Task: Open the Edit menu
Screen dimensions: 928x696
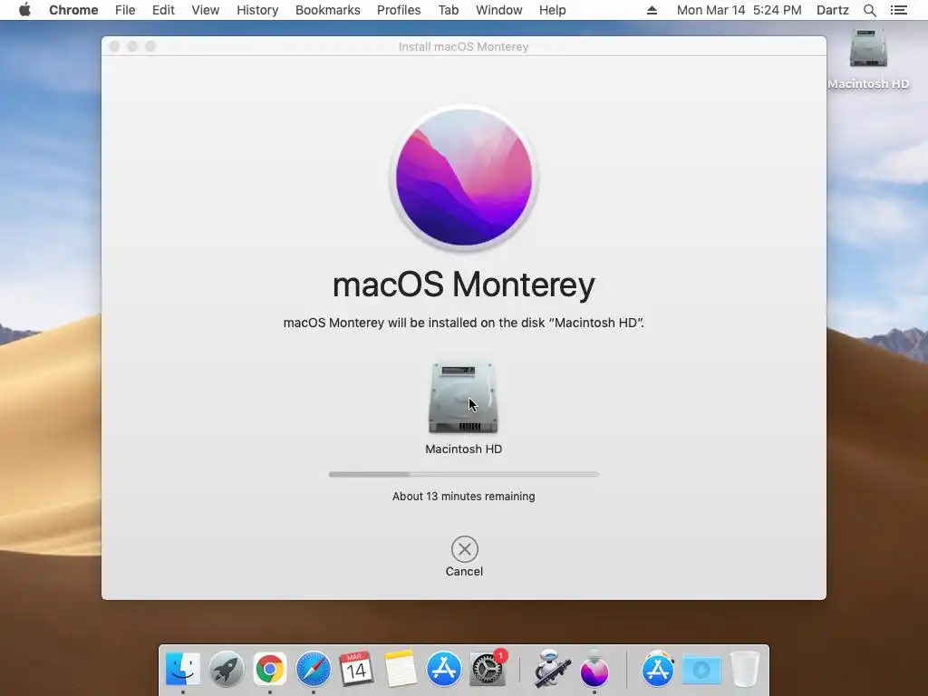Action: pyautogui.click(x=163, y=10)
